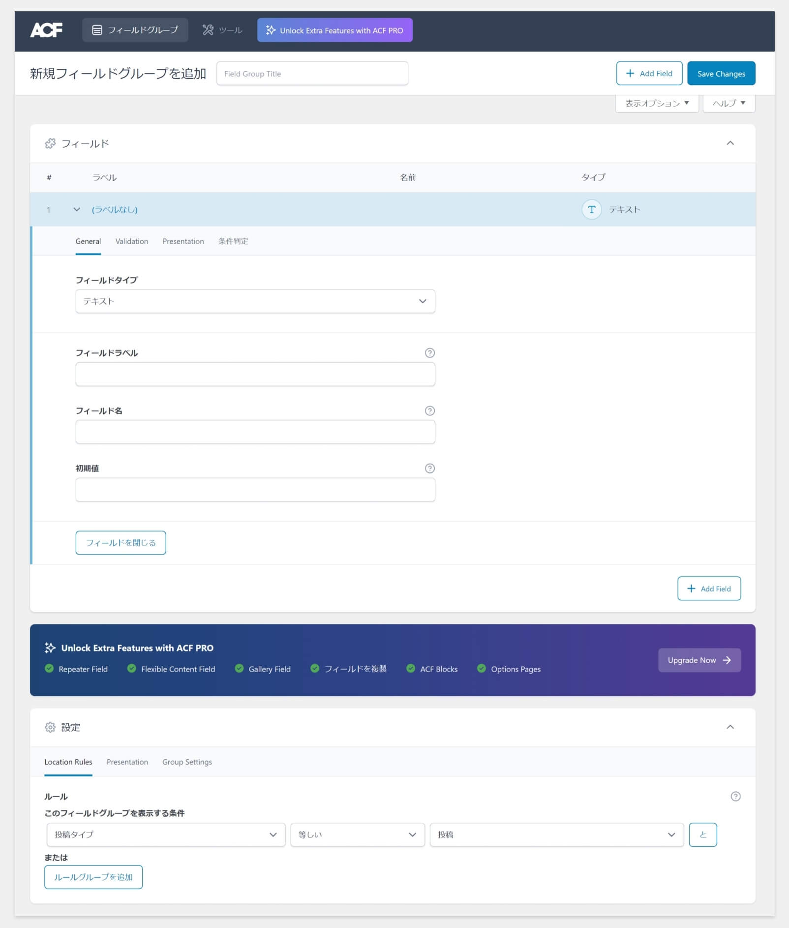Click the green check beside Gallery Field

(239, 668)
